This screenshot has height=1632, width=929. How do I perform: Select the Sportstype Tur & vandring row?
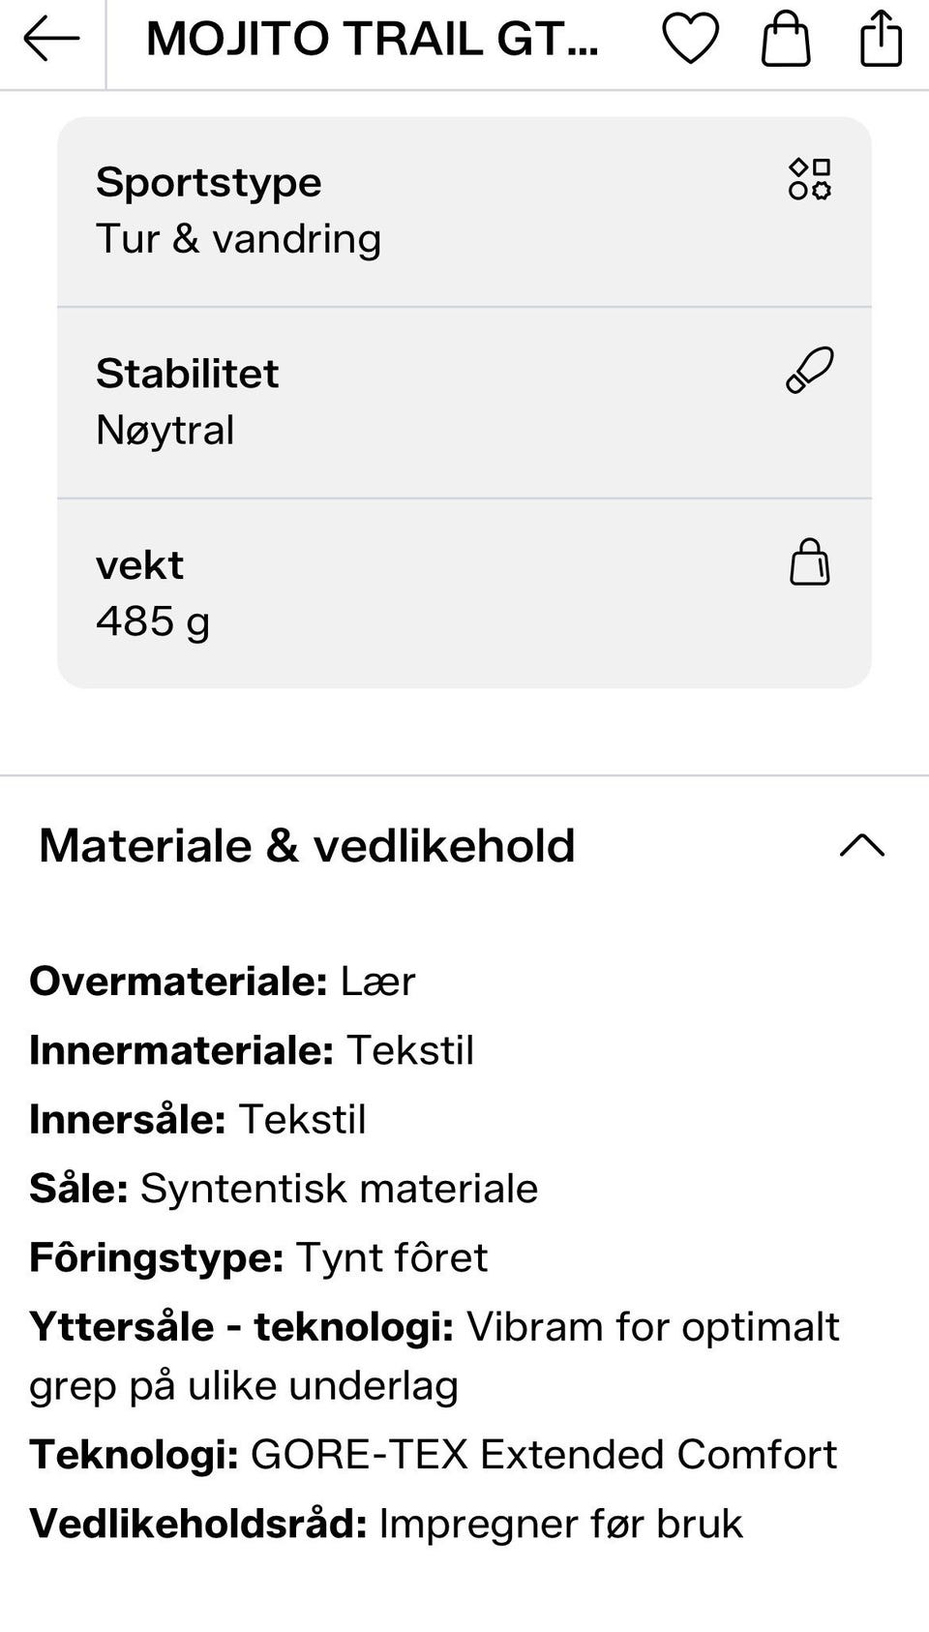click(x=464, y=212)
